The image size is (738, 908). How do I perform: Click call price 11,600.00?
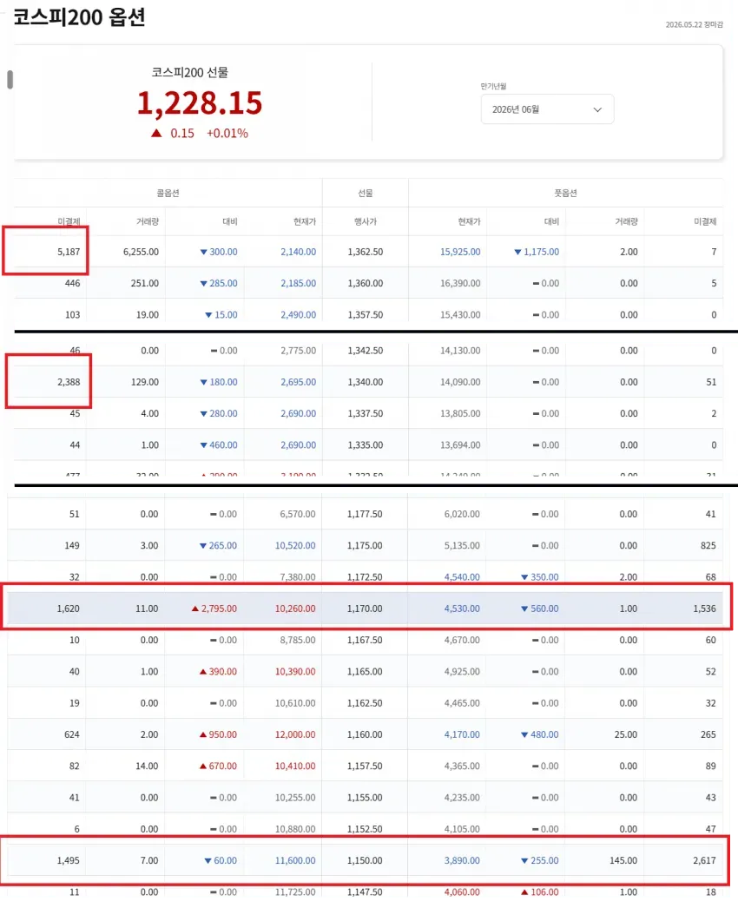295,860
